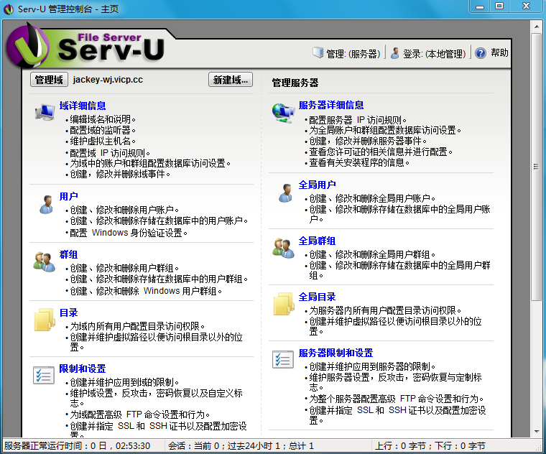
Task: Open the 服务器限制和设置 checklist icon
Action: (283, 359)
